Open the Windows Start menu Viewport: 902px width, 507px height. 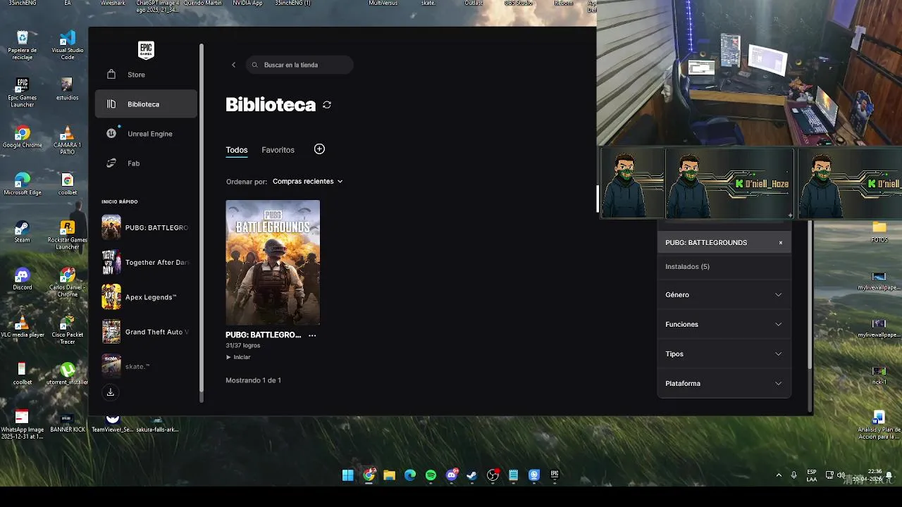point(348,475)
